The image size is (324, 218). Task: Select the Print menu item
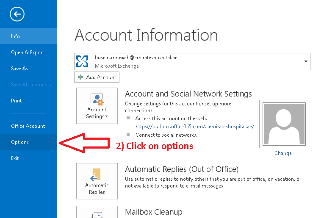tap(28, 101)
